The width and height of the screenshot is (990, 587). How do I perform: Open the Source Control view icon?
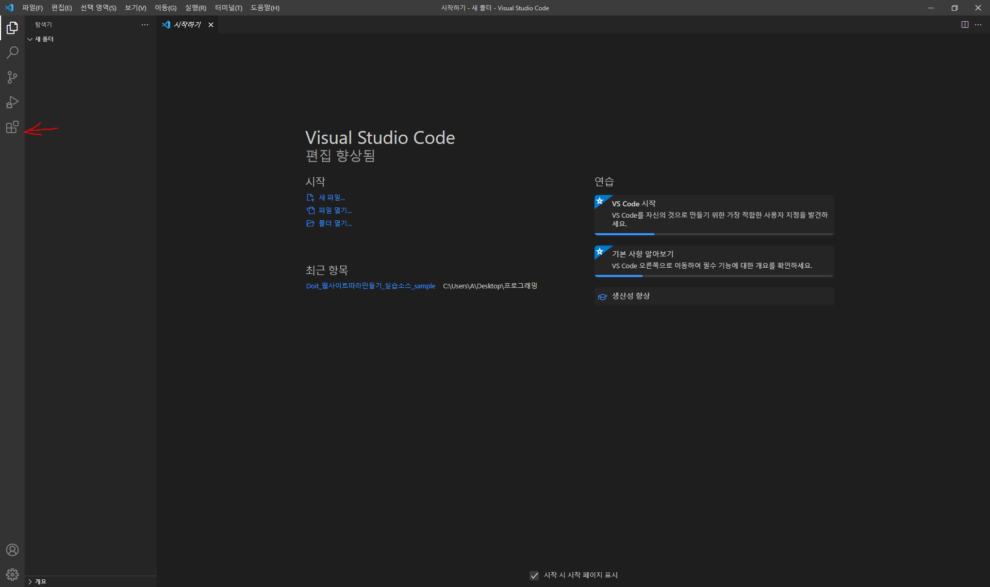(12, 77)
